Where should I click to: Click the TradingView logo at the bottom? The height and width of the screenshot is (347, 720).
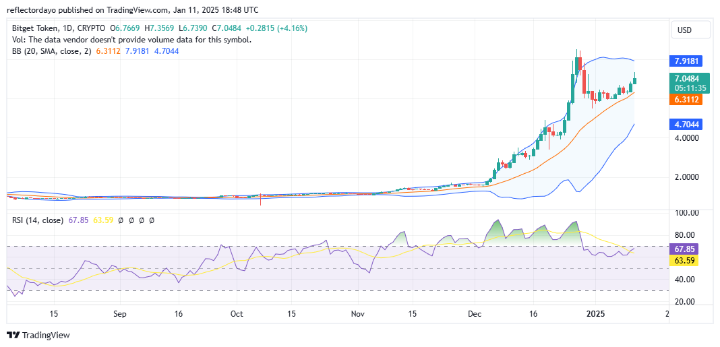tap(38, 335)
